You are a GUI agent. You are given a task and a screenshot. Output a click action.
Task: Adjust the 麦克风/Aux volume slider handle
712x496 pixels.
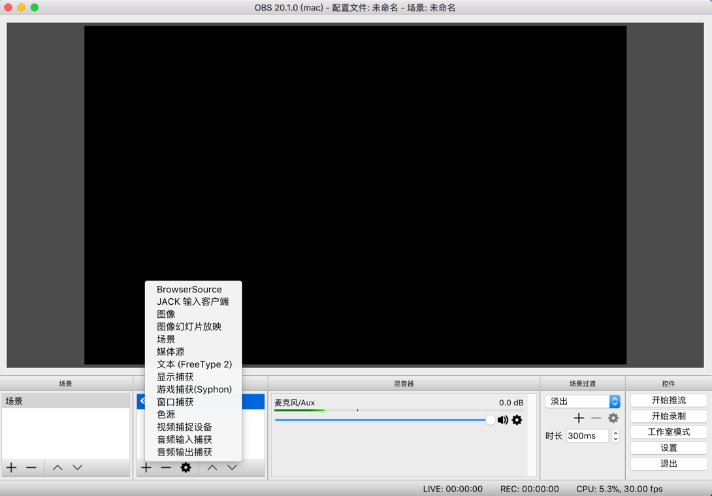tap(490, 420)
